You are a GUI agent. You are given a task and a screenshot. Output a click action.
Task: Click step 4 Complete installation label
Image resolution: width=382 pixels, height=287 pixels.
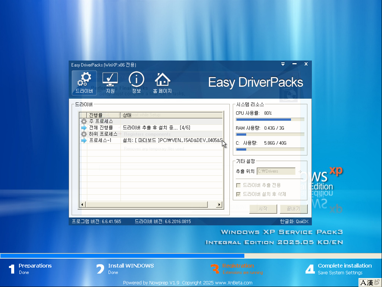click(x=345, y=266)
